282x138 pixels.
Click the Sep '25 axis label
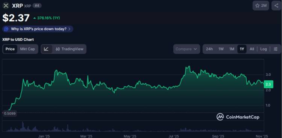[218, 136]
